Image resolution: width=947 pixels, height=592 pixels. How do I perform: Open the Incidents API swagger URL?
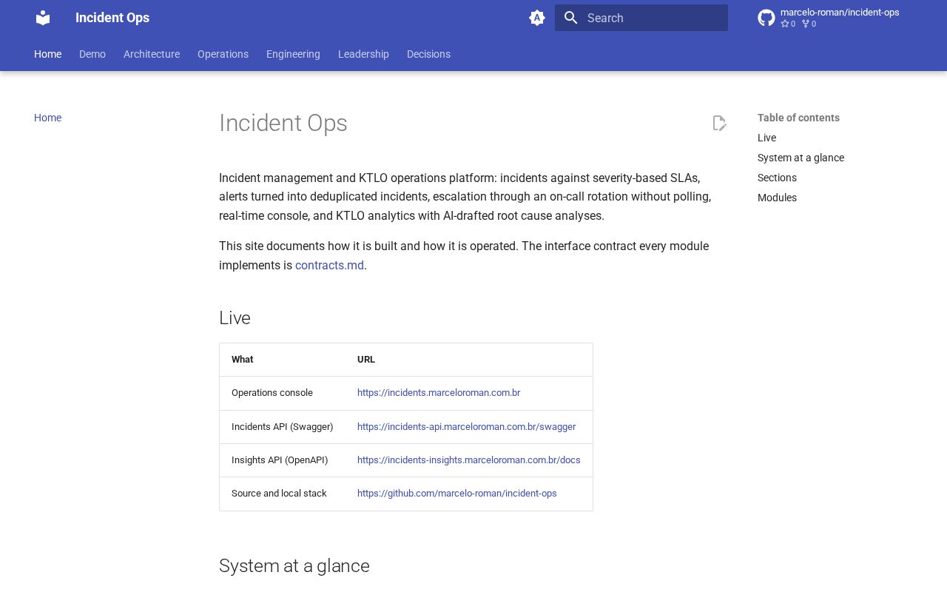466,427
